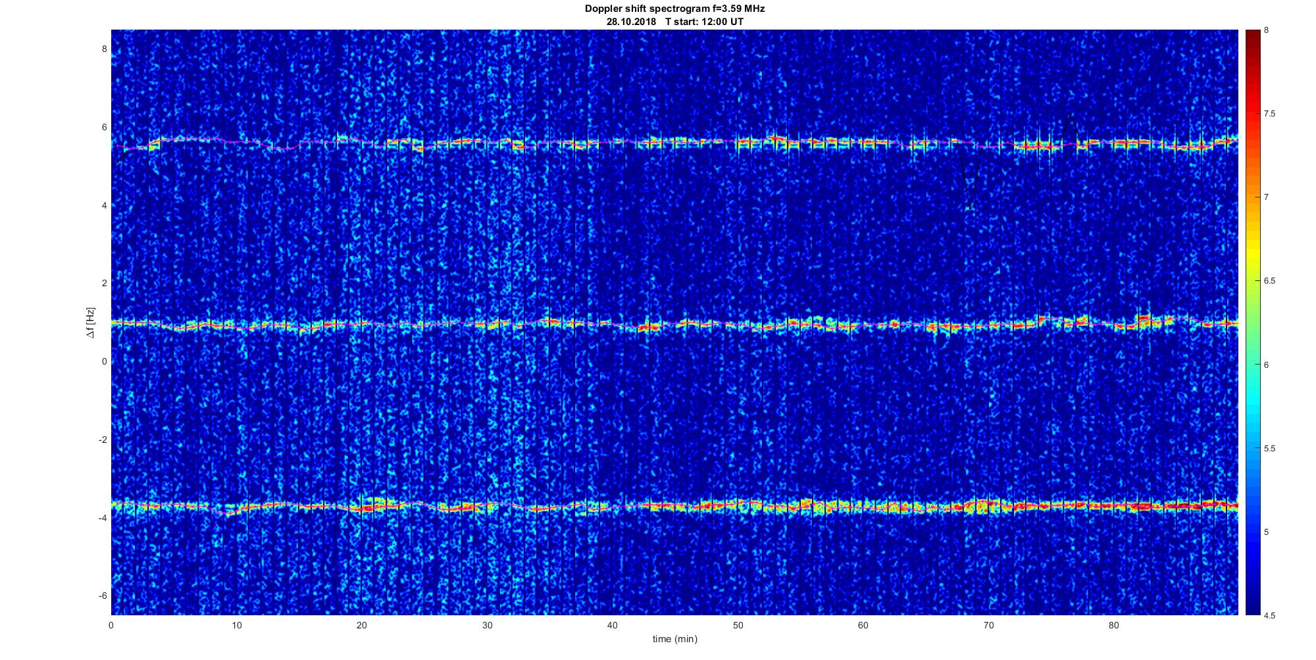Click the y-axis tick label '4'

(x=104, y=205)
